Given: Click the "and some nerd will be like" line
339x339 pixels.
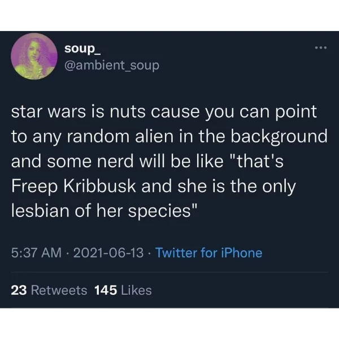Looking at the screenshot, I should tap(117, 162).
